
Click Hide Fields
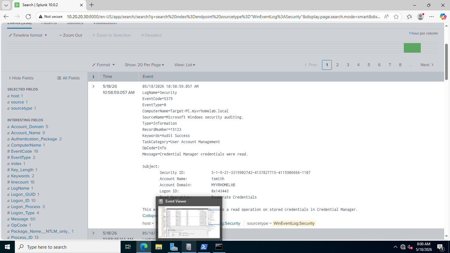(21, 78)
